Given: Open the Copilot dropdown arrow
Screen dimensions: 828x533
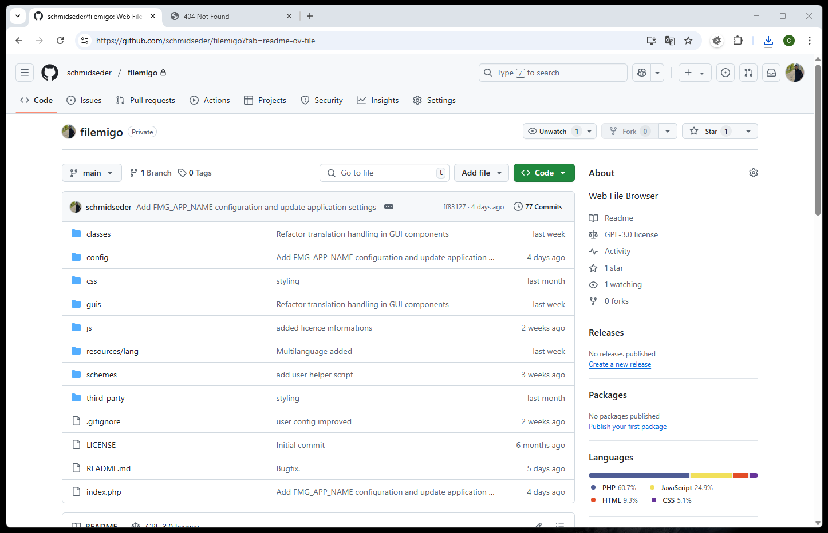Looking at the screenshot, I should pos(657,73).
